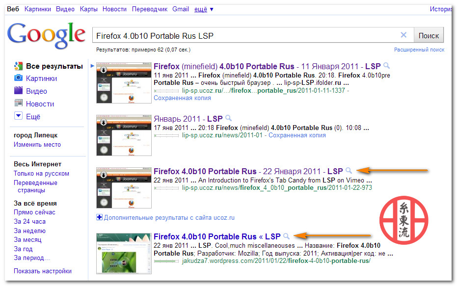Image resolution: width=457 pixels, height=286 pixels.
Task: Choose the Видео label in the left sidebar
Action: [36, 91]
